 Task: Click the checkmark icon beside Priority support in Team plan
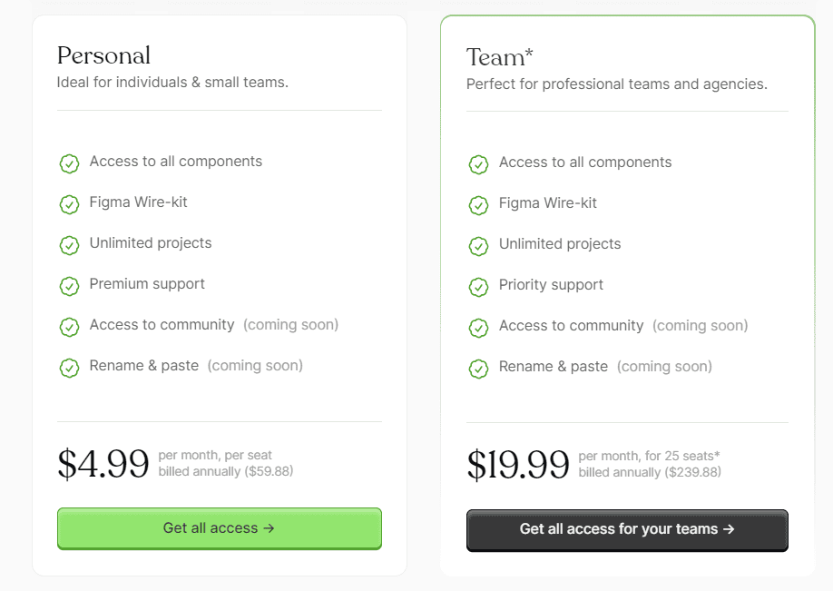[x=478, y=286]
